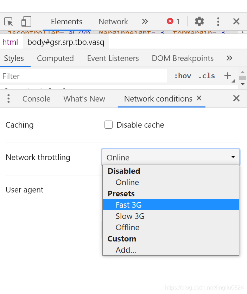Close the DevTools panel

[236, 22]
